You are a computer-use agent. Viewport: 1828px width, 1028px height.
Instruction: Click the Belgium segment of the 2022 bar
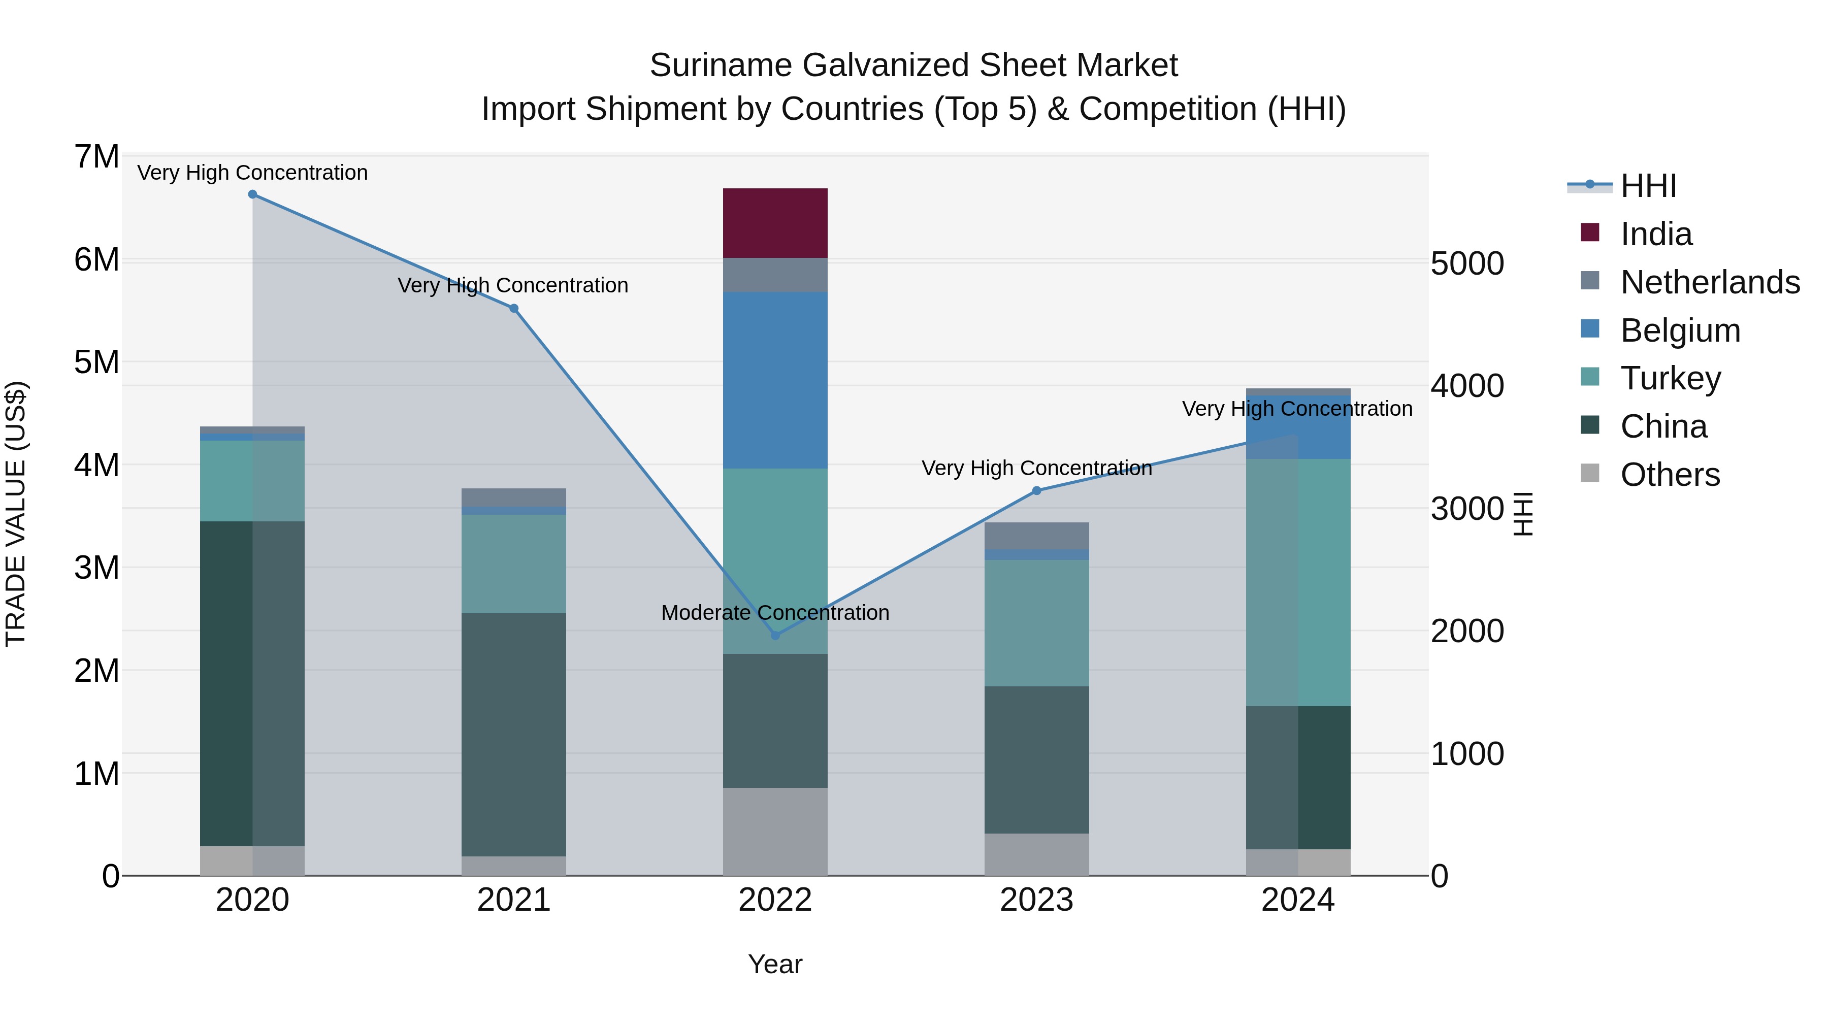point(775,380)
